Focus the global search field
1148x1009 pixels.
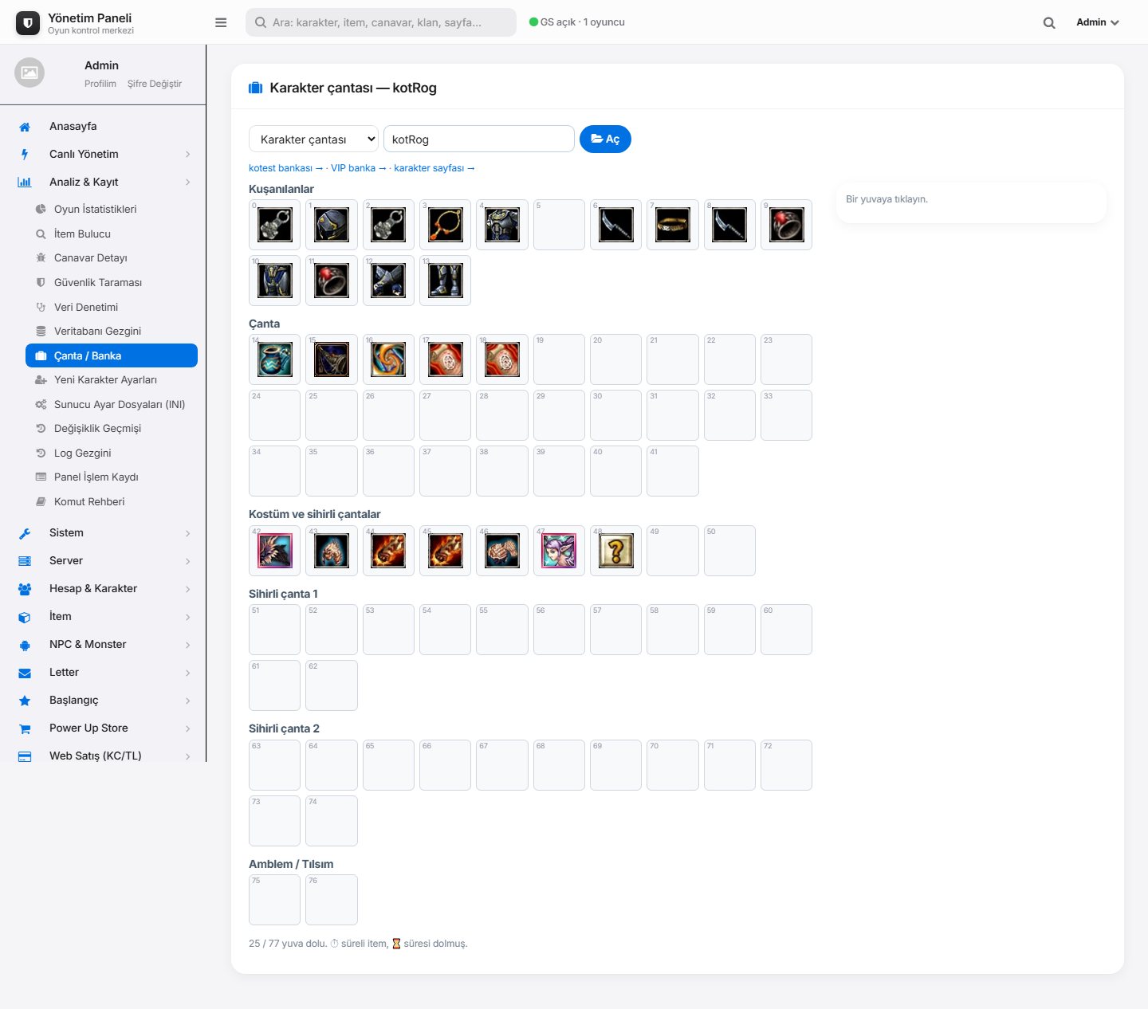point(381,22)
